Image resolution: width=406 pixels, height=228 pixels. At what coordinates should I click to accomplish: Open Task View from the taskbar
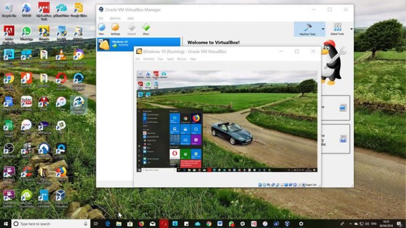96,224
